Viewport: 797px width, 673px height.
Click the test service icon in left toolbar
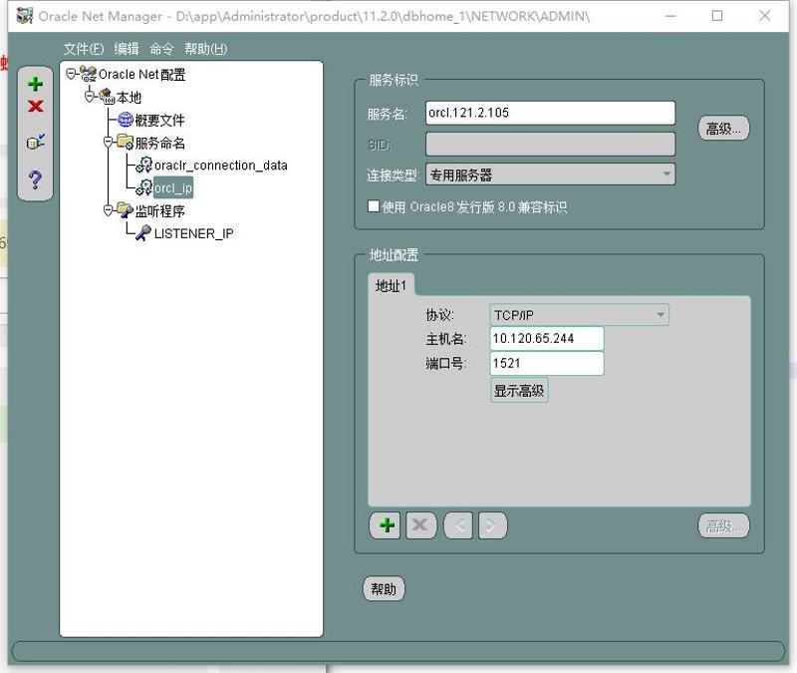point(35,142)
